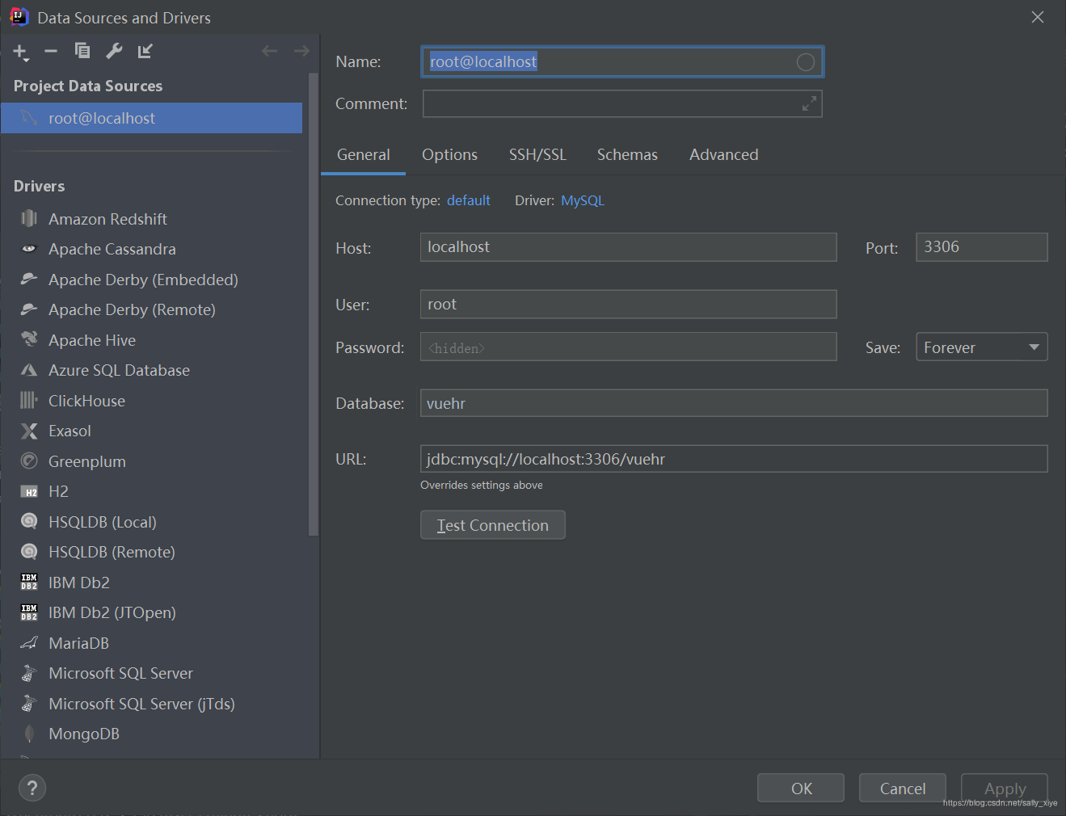Select the MongoDB driver
Screen dimensions: 1066x816
click(82, 733)
